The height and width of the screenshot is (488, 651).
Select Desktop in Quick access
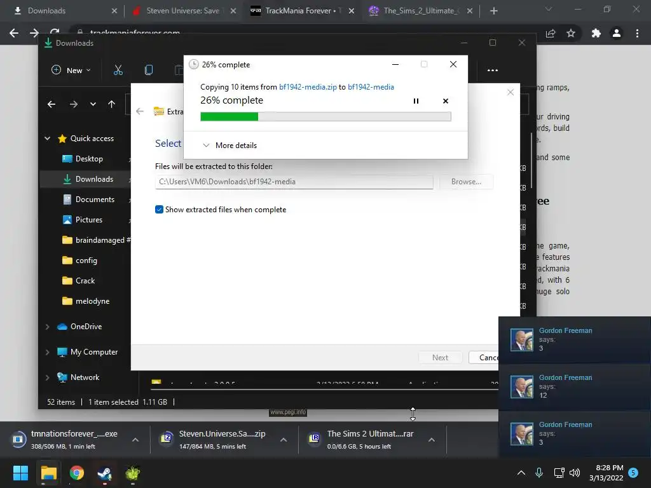click(x=89, y=158)
